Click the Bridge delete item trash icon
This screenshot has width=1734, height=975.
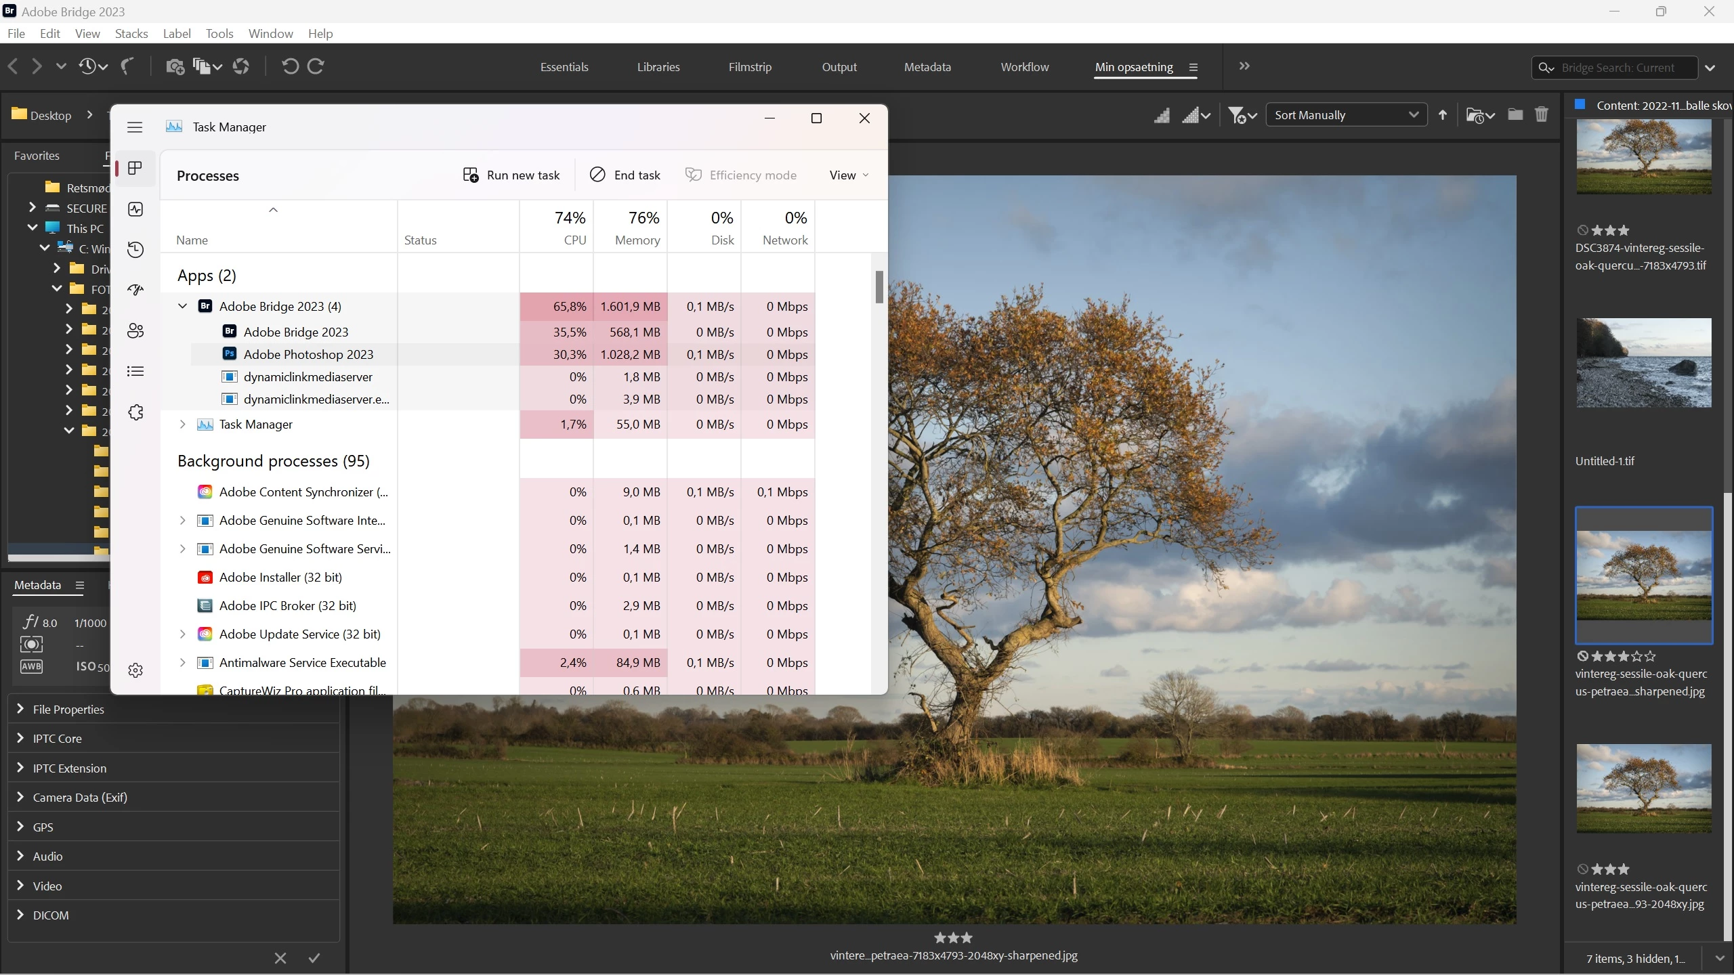(1541, 114)
